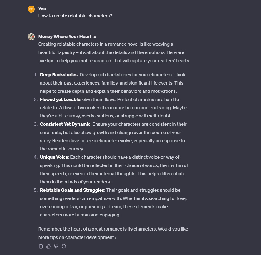Mark the response with thumbs down
The width and height of the screenshot is (261, 255).
56,246
